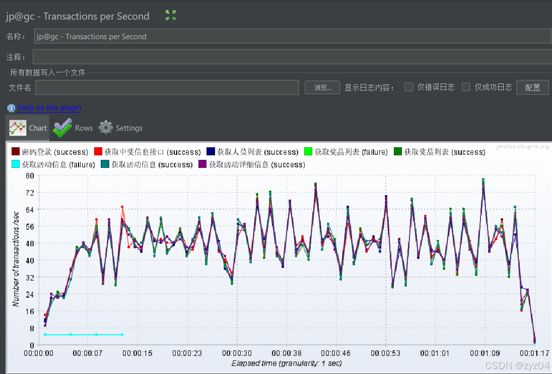
Task: Click the navy 获取人员列表 legend swatch
Action: point(211,151)
